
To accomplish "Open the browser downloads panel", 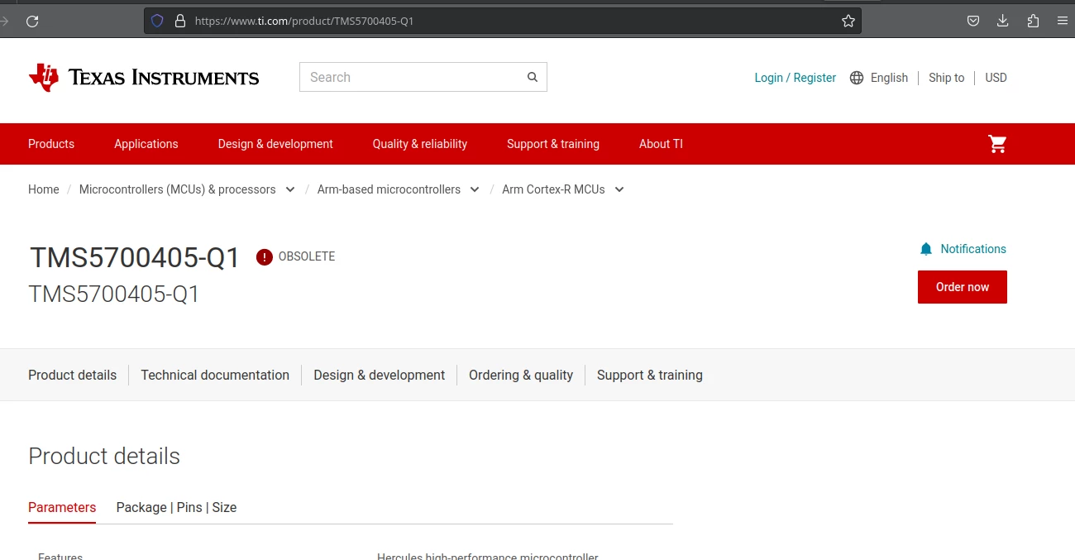I will pyautogui.click(x=1003, y=22).
